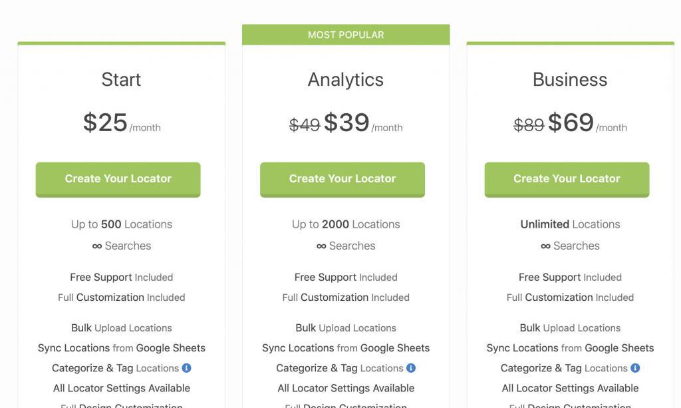681x408 pixels.
Task: Click Unlimited Locations in Business plan
Action: (570, 224)
